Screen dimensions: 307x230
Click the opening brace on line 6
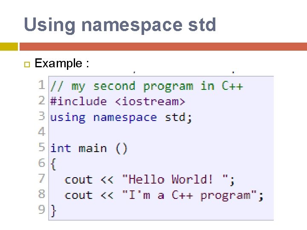click(x=53, y=164)
